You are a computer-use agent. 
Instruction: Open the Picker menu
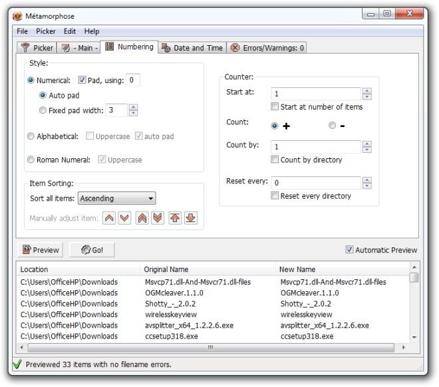tap(46, 31)
